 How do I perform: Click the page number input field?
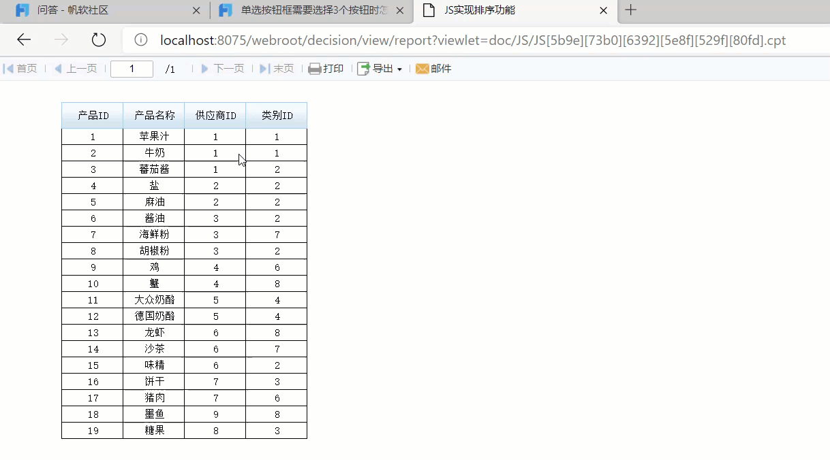[132, 69]
